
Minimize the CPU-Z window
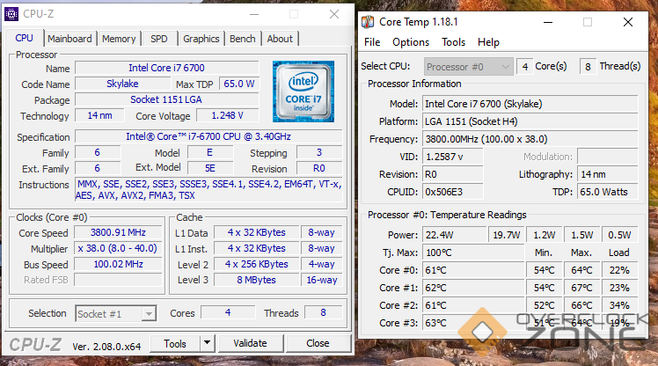click(x=254, y=14)
